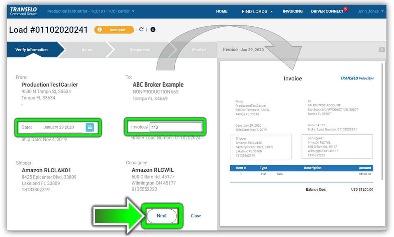Open load details via the dark info icon
The height and width of the screenshot is (237, 394).
tap(152, 29)
